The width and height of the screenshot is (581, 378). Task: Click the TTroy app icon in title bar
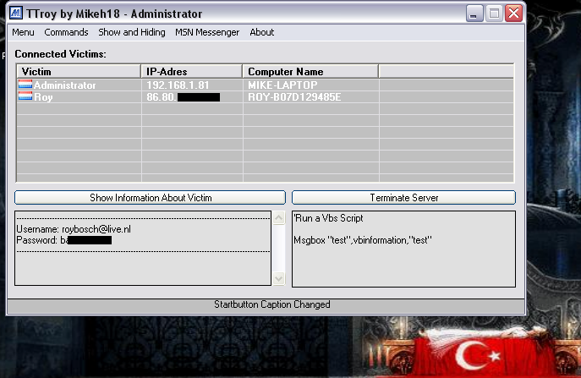[16, 14]
